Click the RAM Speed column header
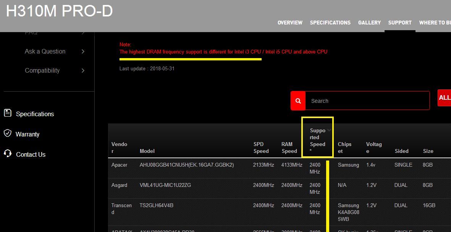This screenshot has width=451, height=232. pos(289,148)
